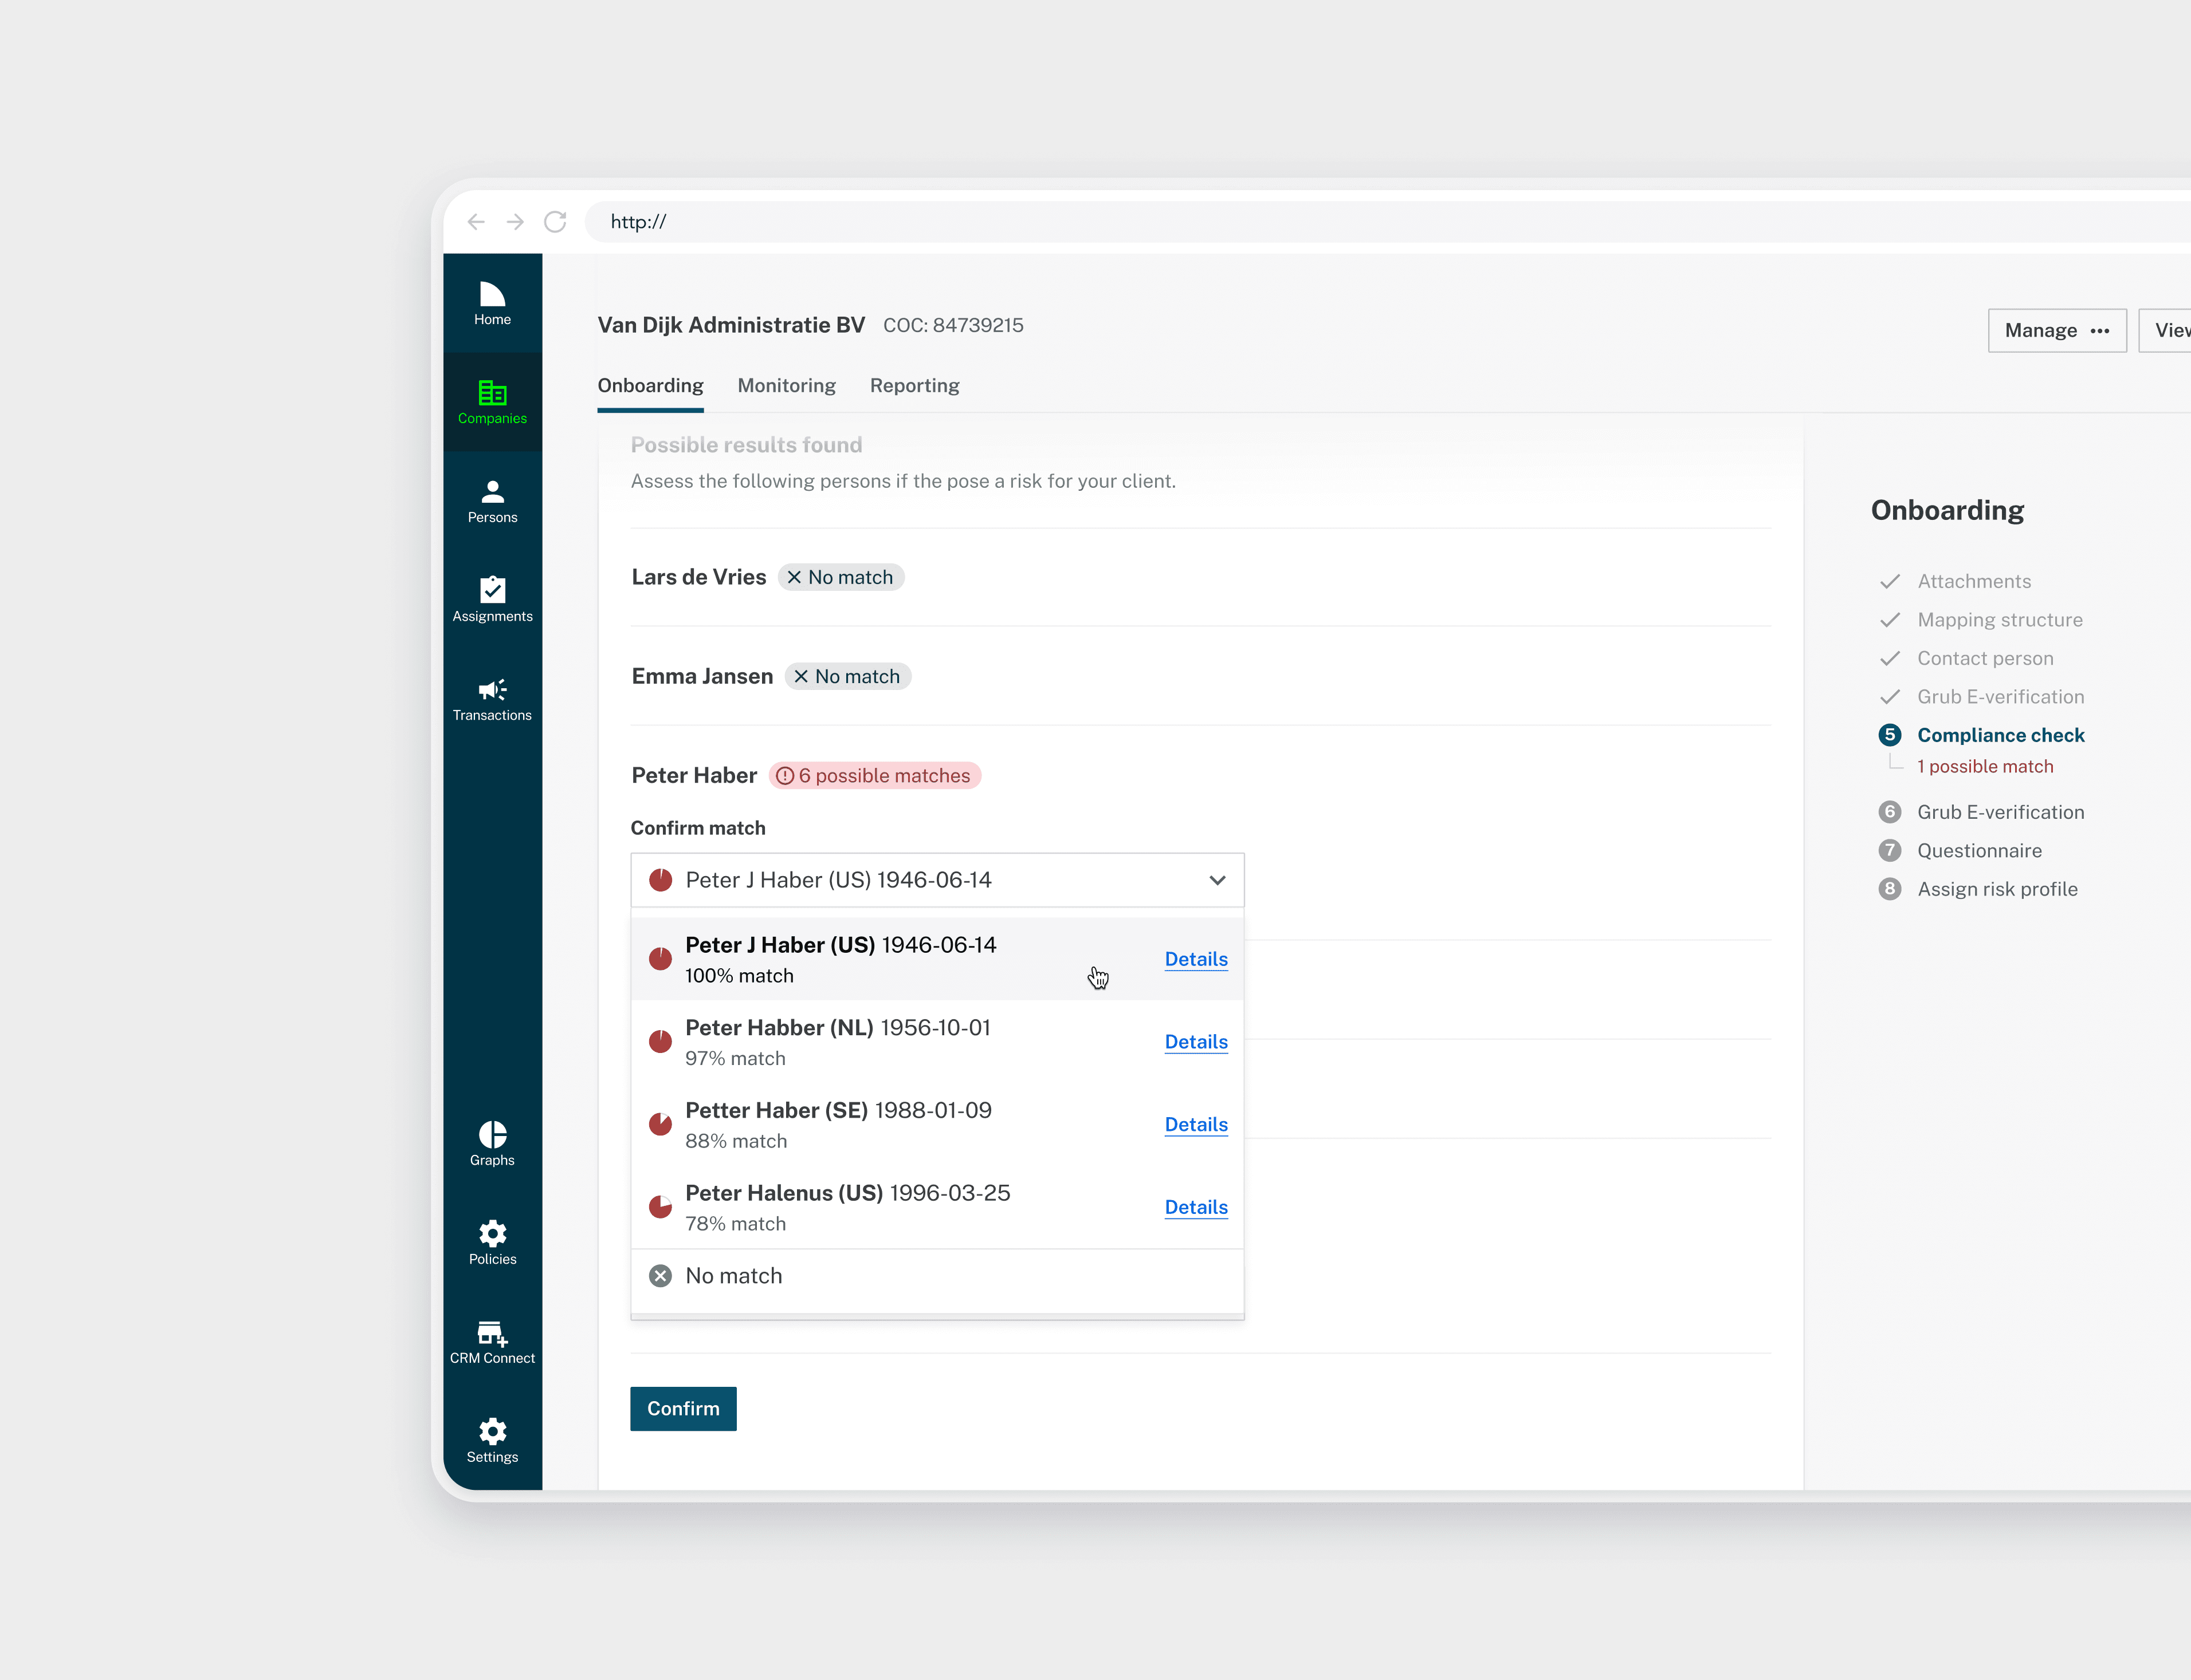Expand the Confirm match dropdown chevron
Image resolution: width=2191 pixels, height=1680 pixels.
(1216, 880)
